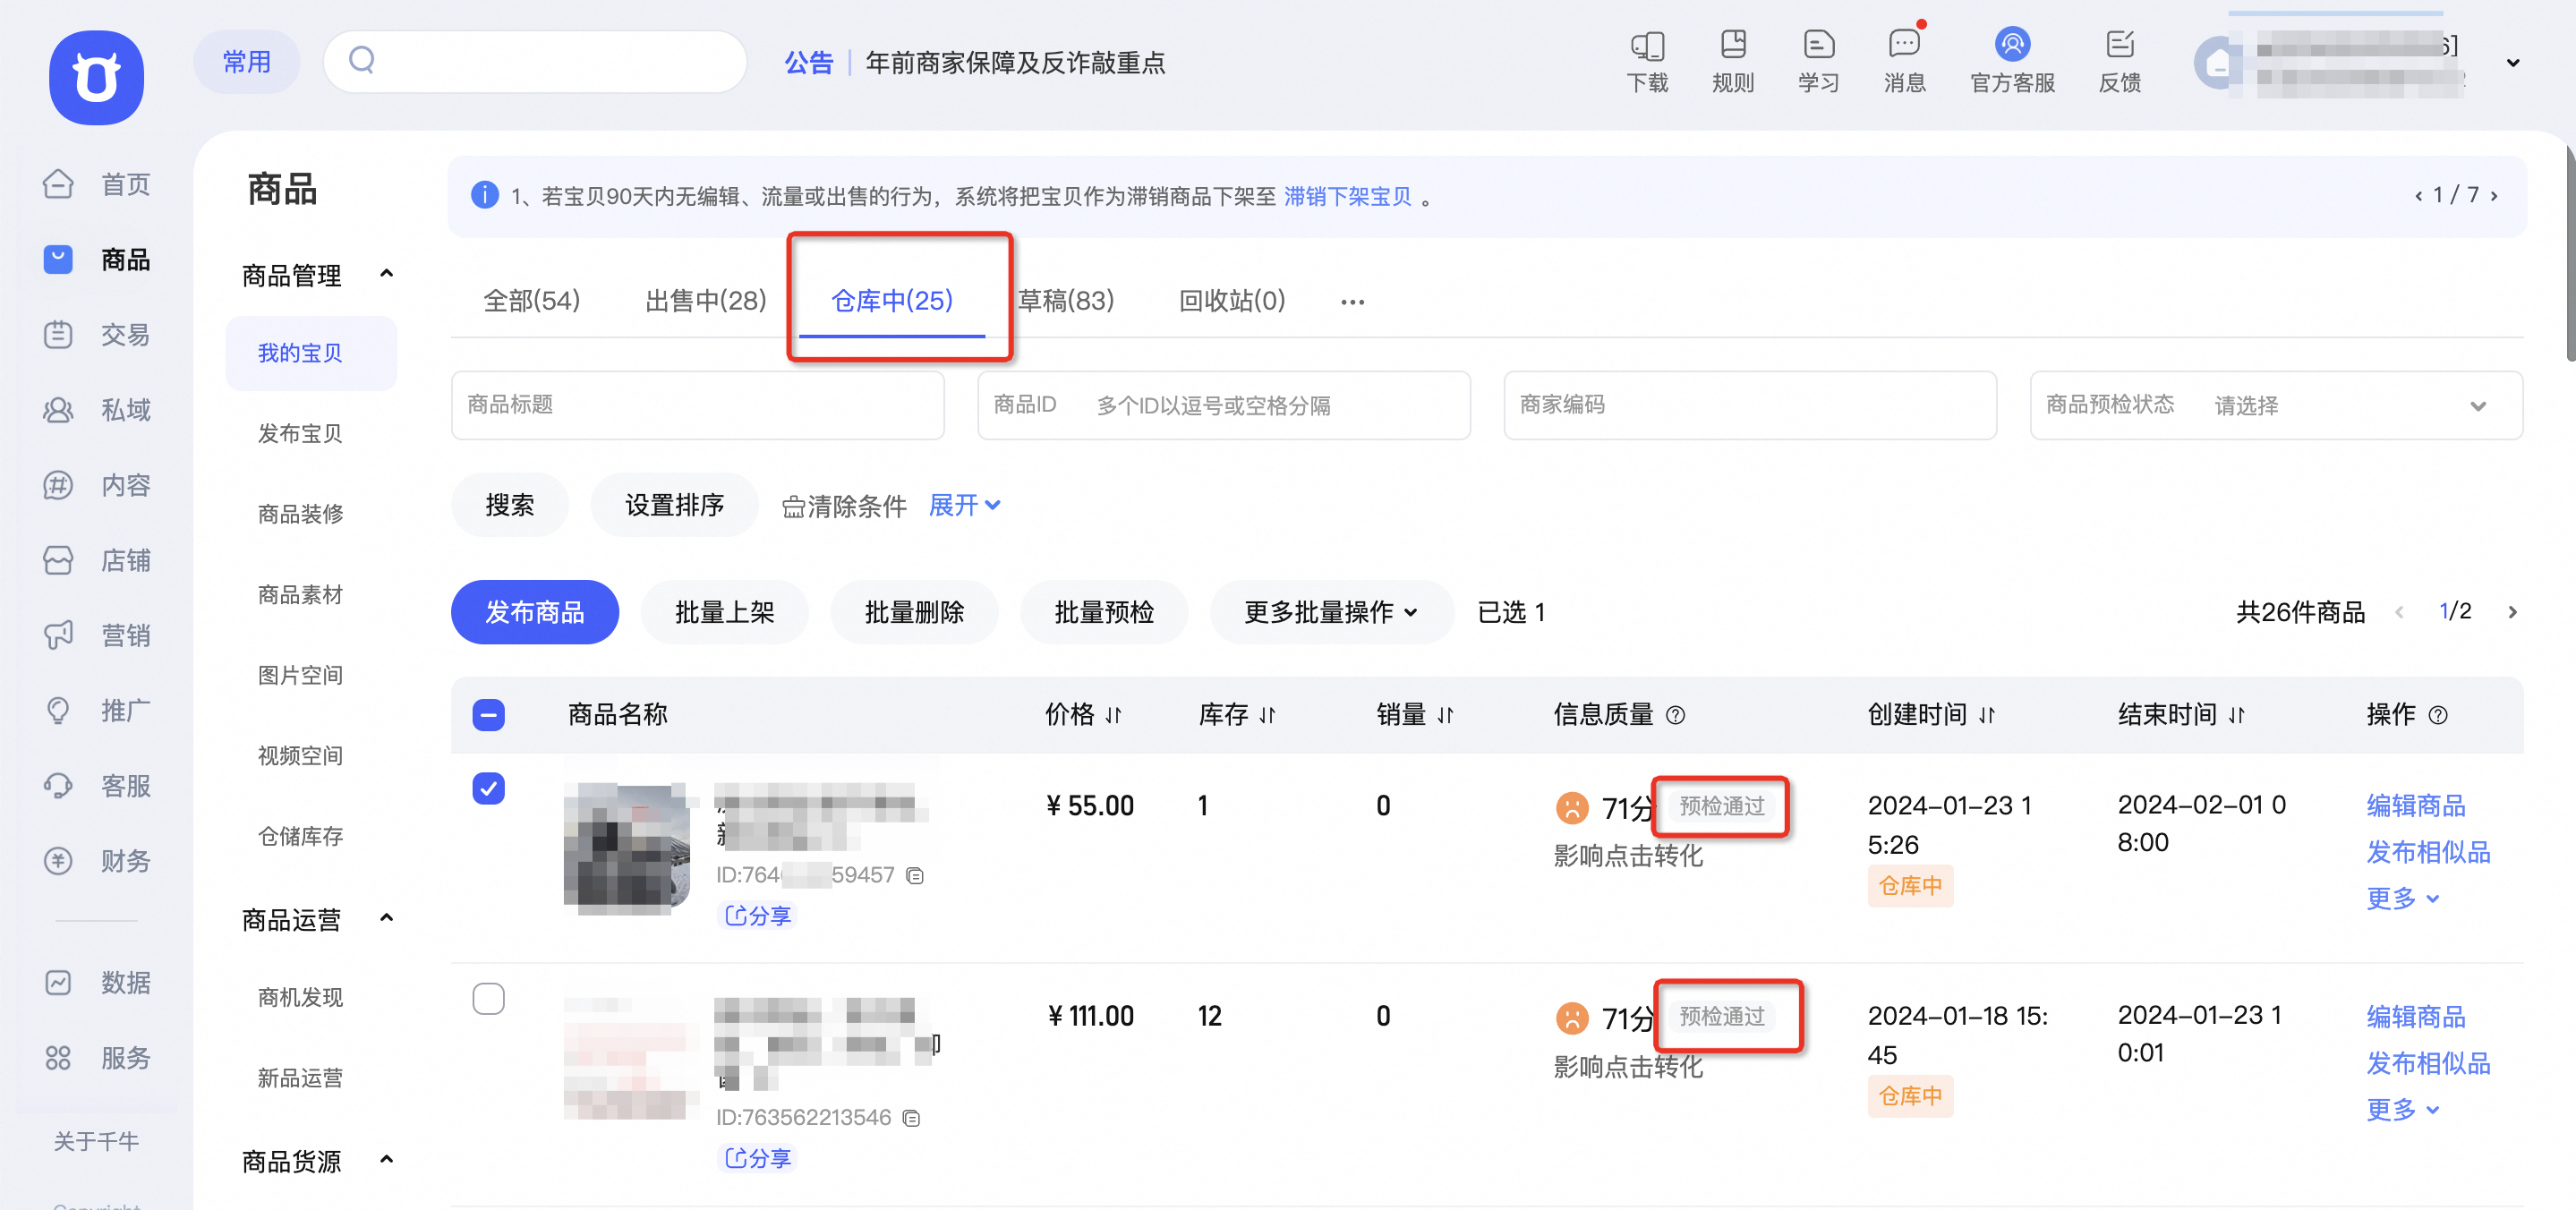
Task: Open 客服 service in sidebar
Action: pyautogui.click(x=97, y=786)
